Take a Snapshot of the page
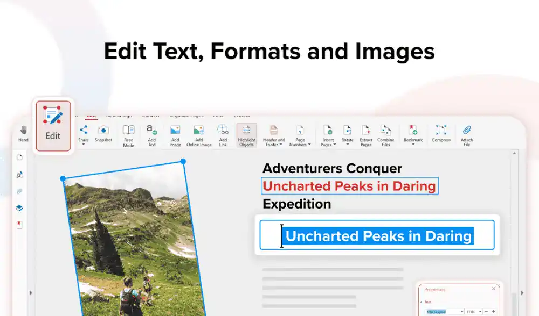 pyautogui.click(x=103, y=133)
